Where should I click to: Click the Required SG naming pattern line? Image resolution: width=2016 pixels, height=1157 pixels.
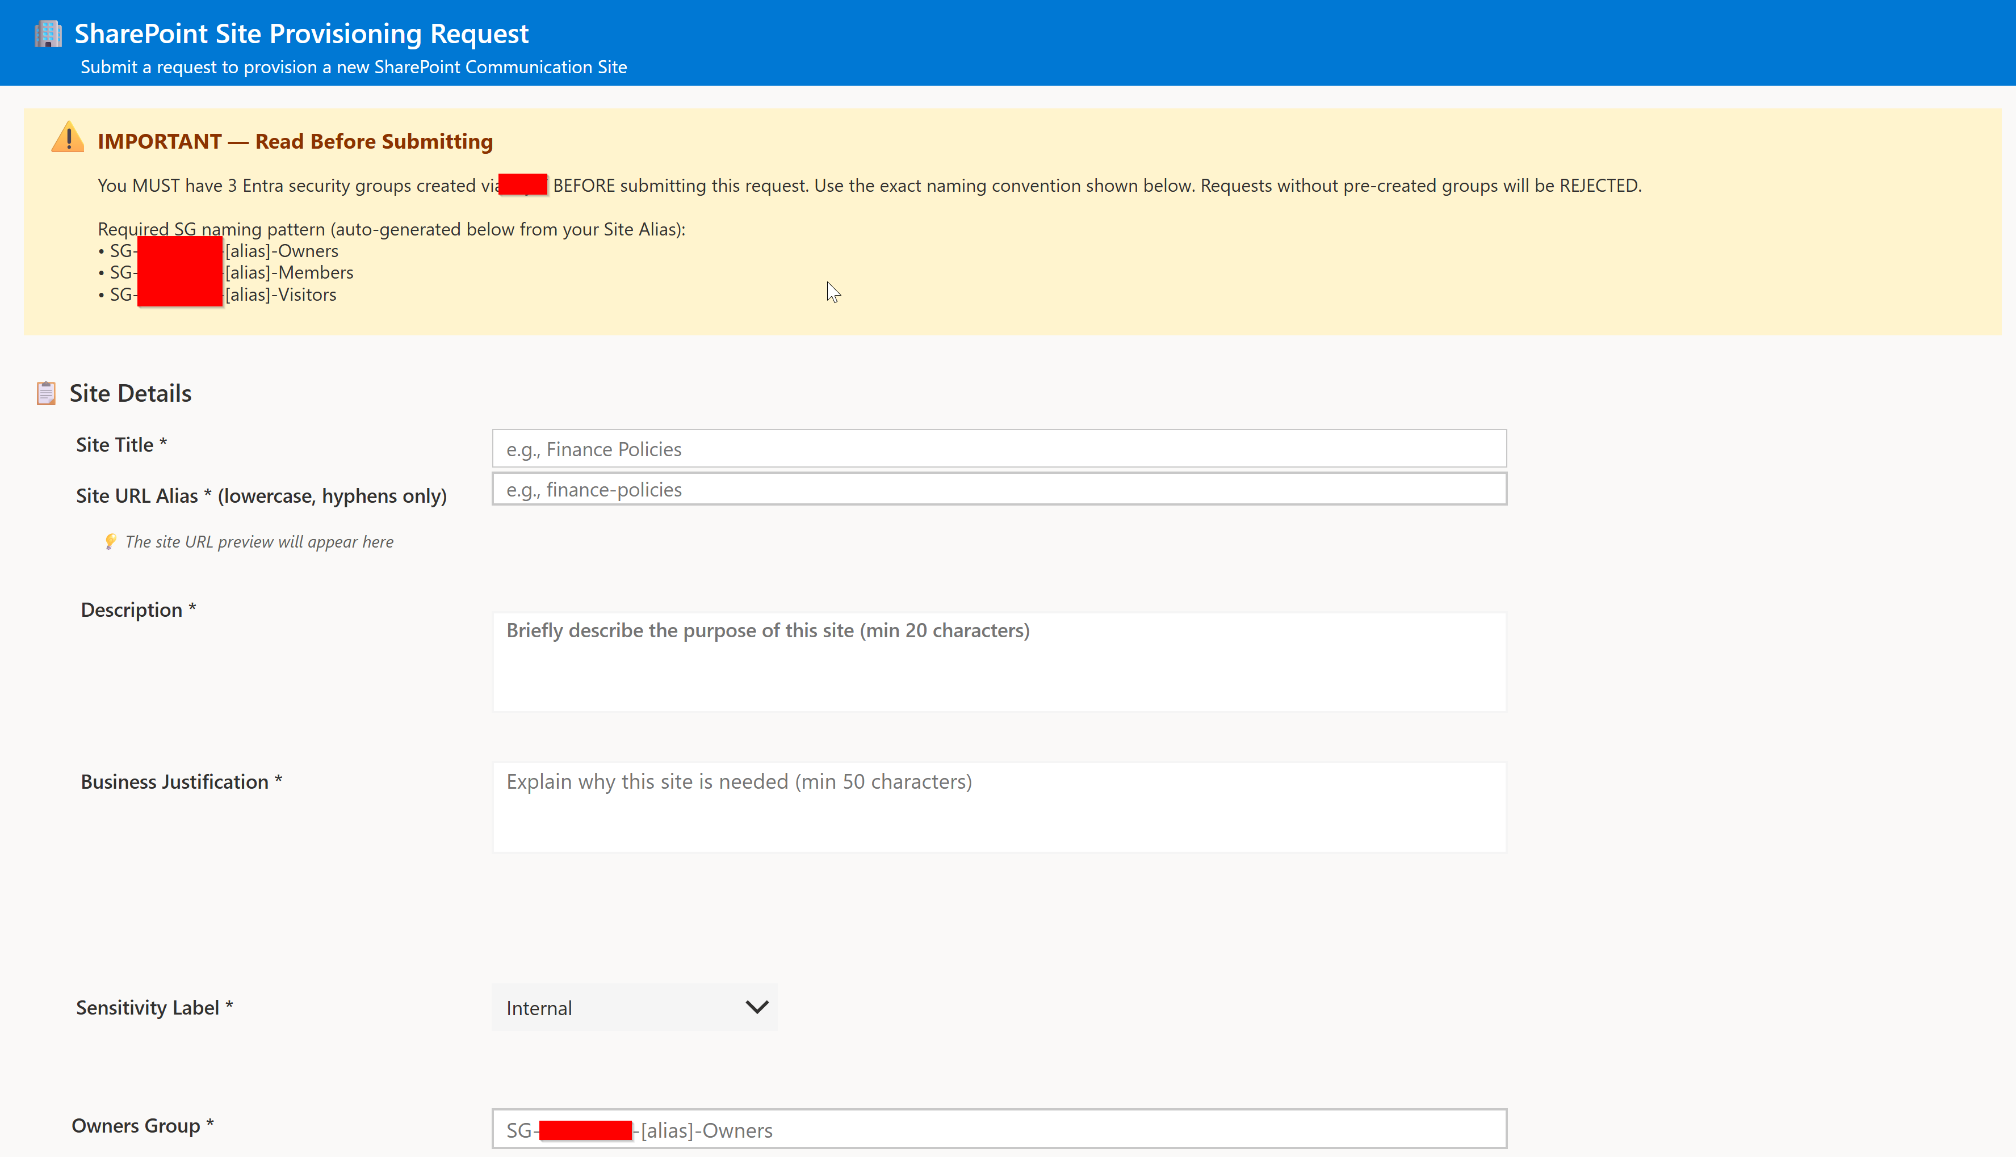(x=392, y=230)
